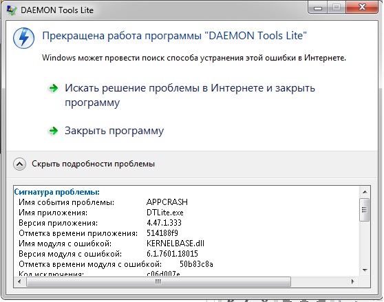The height and width of the screenshot is (302, 384).
Task: Click the "Отметка времени приложения:" label
Action: click(x=78, y=233)
